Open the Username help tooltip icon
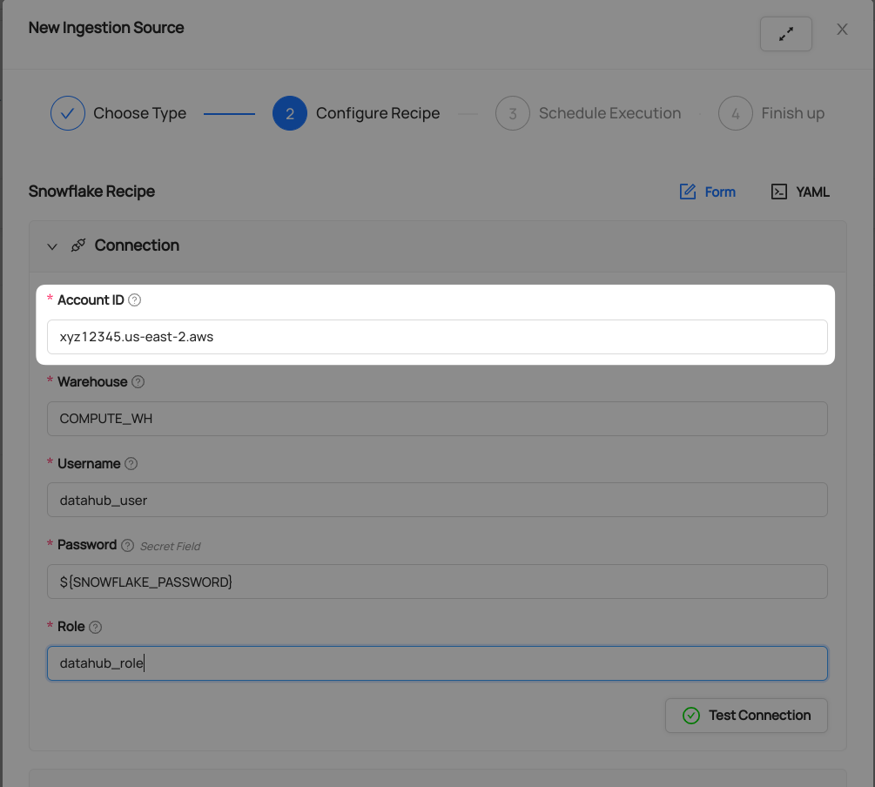This screenshot has width=875, height=787. point(131,464)
